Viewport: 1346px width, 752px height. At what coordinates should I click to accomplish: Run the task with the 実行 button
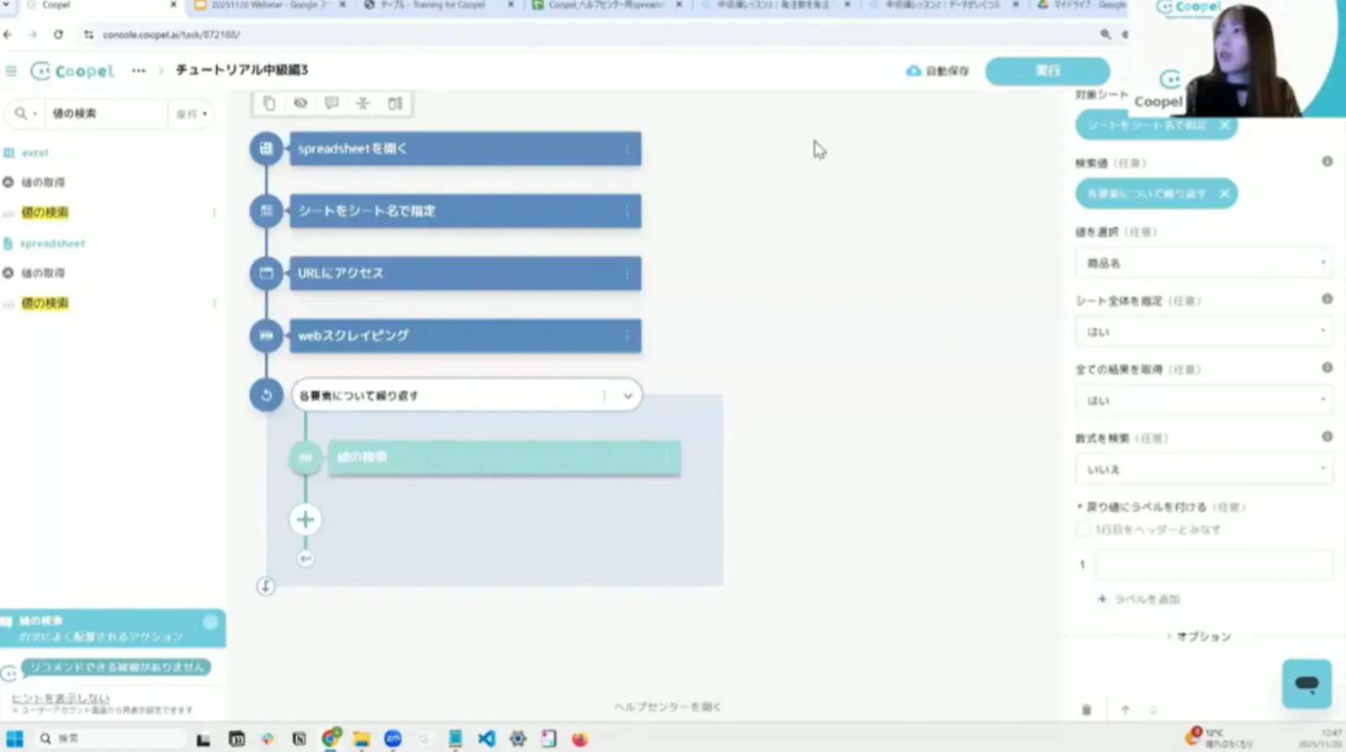(1047, 71)
